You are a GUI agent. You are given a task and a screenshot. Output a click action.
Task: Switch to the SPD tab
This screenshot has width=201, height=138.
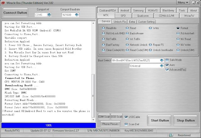click(x=123, y=16)
